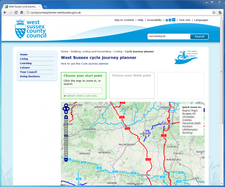Viewport: 225px width, 187px height.
Task: Click the red route 20 marker on map
Action: point(164,136)
